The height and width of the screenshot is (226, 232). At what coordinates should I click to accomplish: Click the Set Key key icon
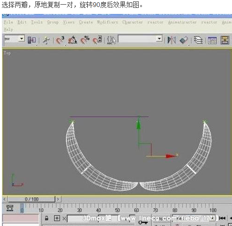click(x=143, y=222)
